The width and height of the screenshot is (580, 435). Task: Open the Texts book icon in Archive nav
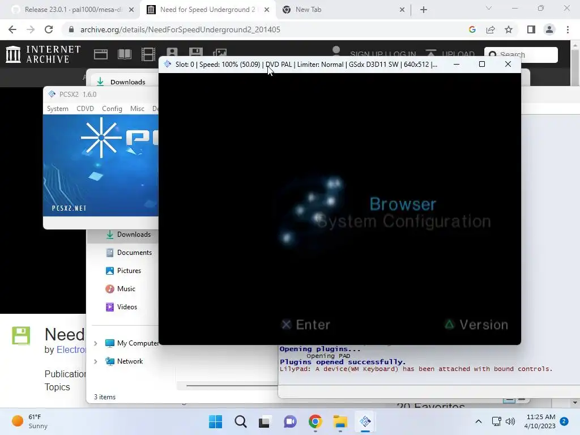point(125,54)
